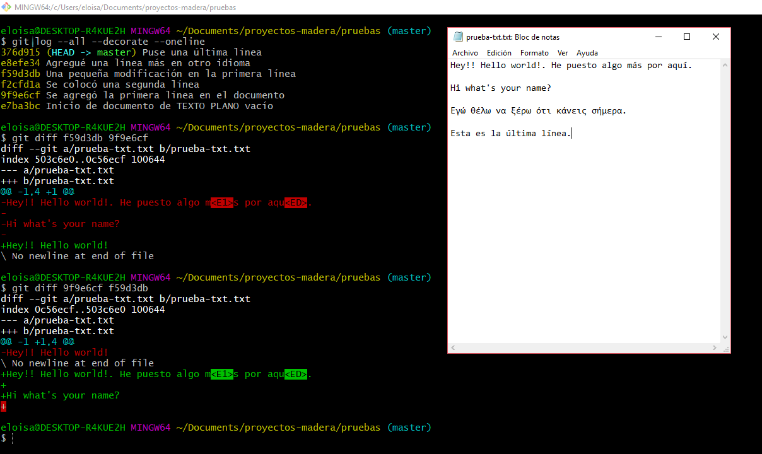Click the Notepad horizontal scrollbar left arrow

(454, 348)
